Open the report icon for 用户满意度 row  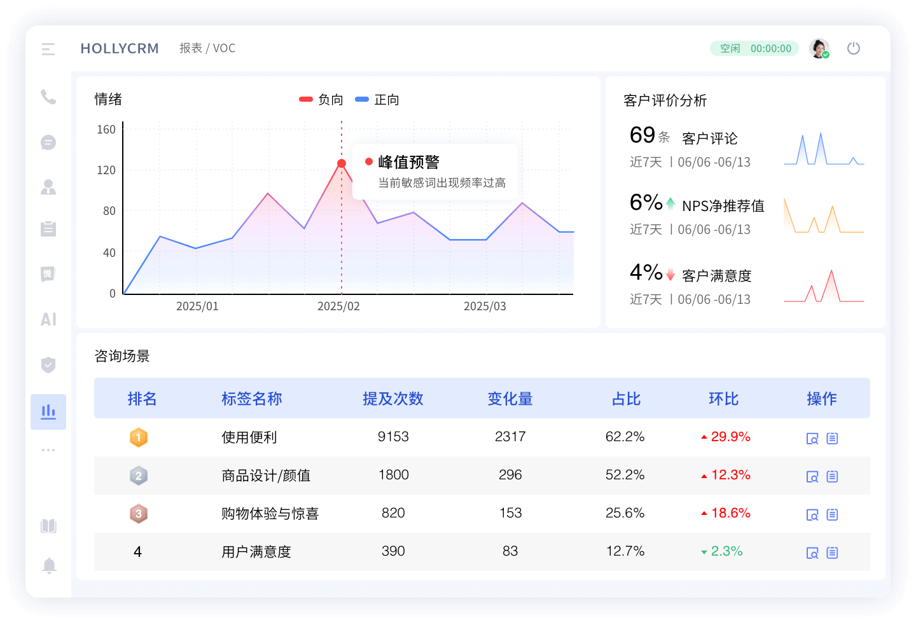tap(833, 552)
